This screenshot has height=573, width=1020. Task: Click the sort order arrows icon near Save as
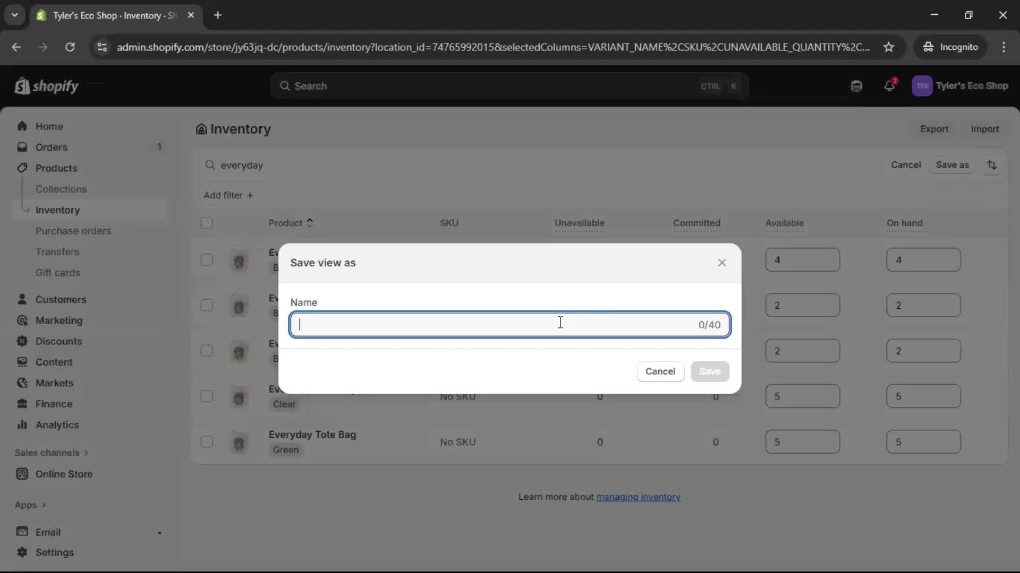(x=992, y=165)
